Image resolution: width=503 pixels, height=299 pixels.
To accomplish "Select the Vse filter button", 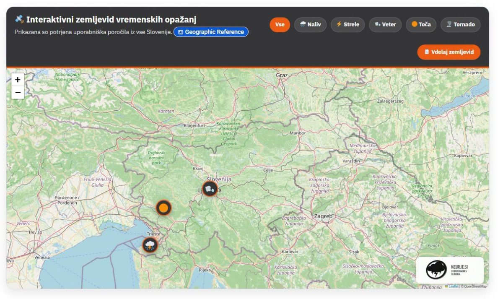I will (280, 24).
